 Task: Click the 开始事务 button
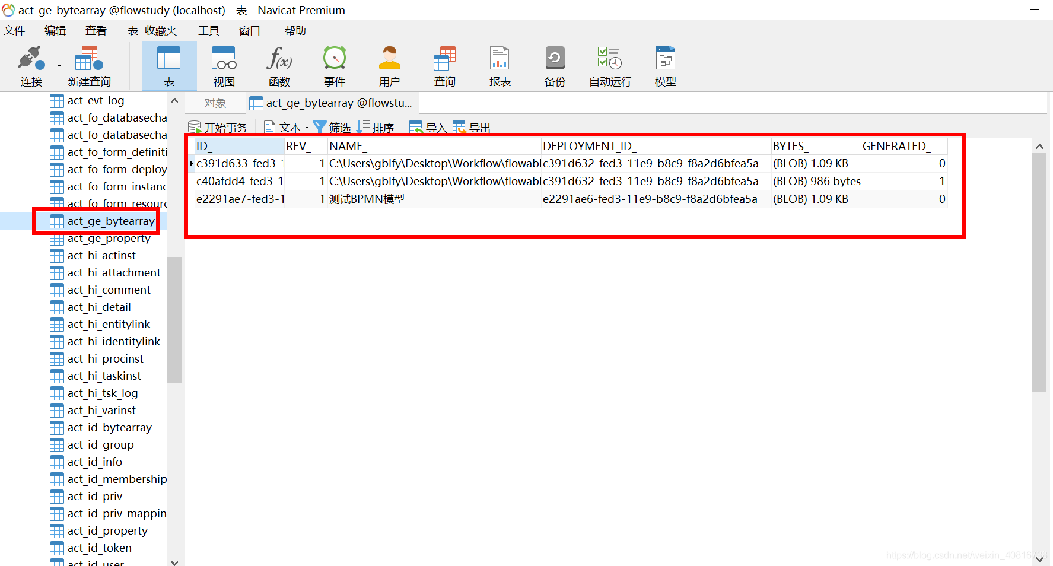coord(218,128)
